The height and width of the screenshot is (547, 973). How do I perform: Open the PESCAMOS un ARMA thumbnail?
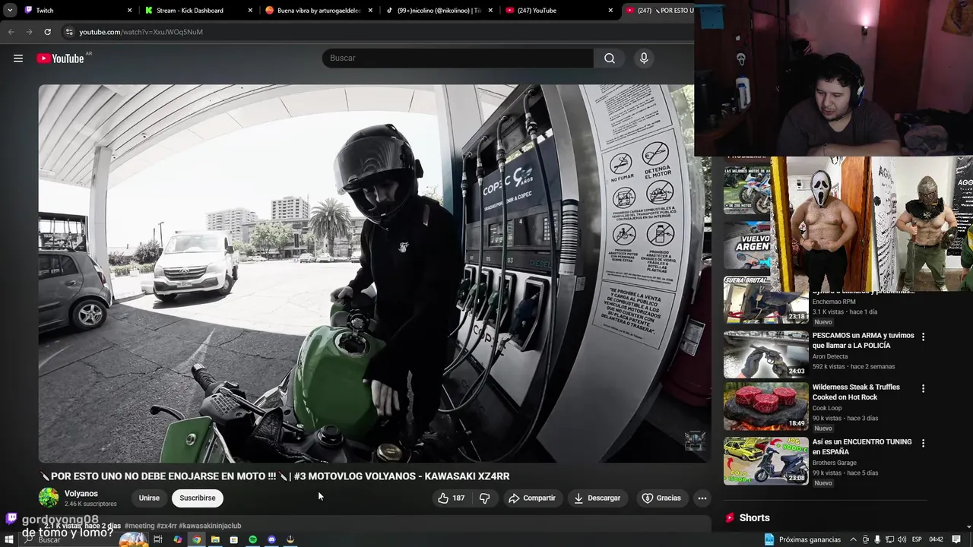765,355
